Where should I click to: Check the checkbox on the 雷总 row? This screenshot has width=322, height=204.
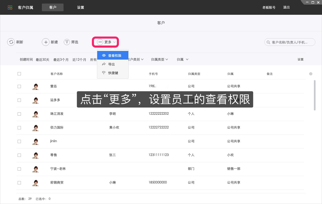[19, 86]
